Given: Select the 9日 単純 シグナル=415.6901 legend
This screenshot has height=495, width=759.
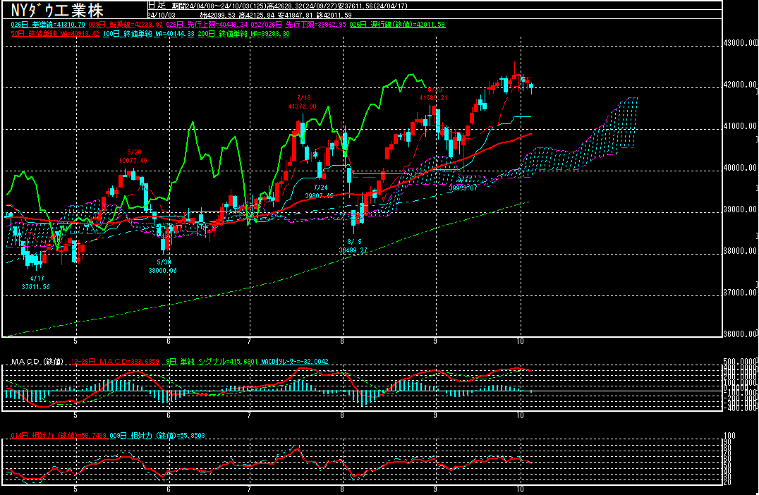Looking at the screenshot, I should point(212,362).
